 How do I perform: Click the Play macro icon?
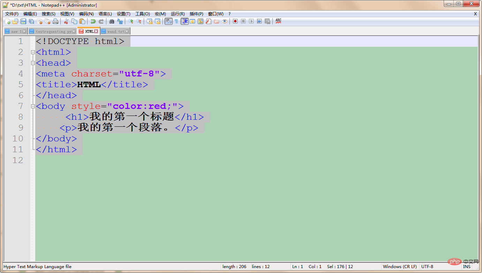pos(251,21)
